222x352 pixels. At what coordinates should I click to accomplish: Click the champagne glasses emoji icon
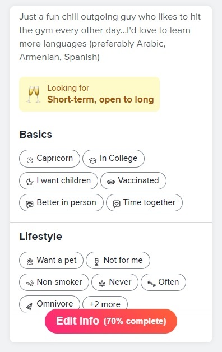34,94
